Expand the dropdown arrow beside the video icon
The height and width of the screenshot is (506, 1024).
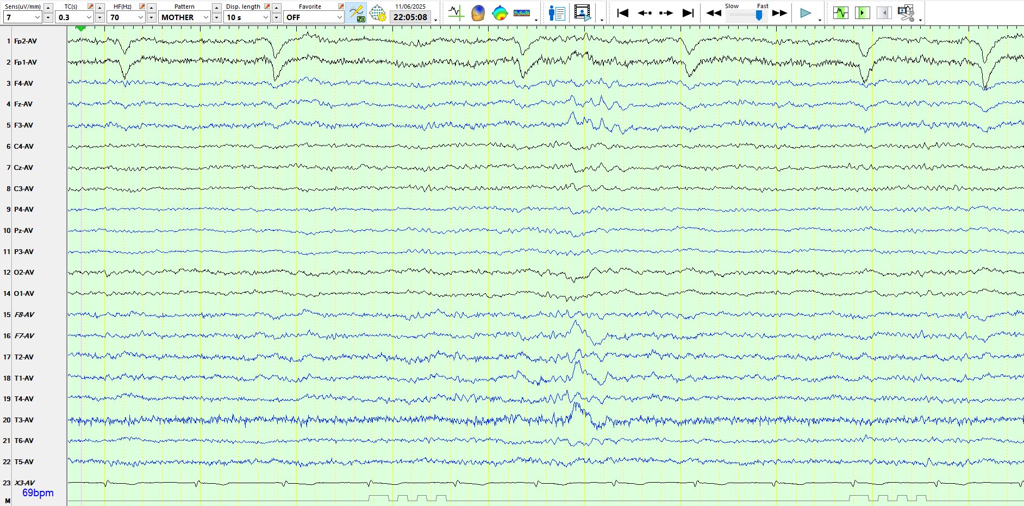point(602,21)
